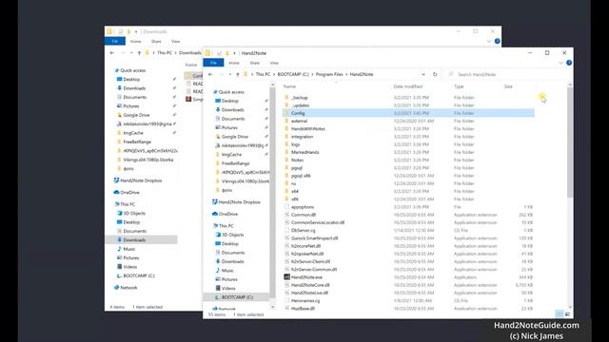Viewport: 609px width, 342px height.
Task: Click BOOTCAMP (C:) in the address breadcrumb
Action: (293, 74)
